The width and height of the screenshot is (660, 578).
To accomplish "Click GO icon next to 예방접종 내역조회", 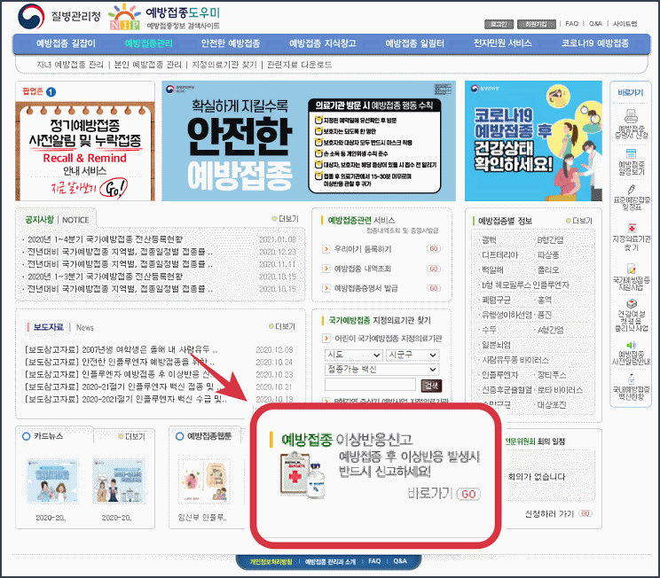I will 434,269.
